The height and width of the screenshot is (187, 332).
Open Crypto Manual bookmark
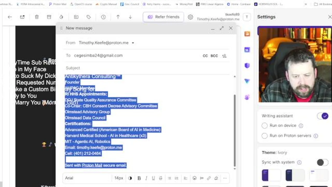point(106,4)
